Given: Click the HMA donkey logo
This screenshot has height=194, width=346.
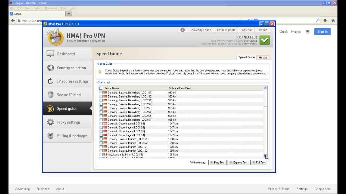Looking at the screenshot, I should (55, 37).
